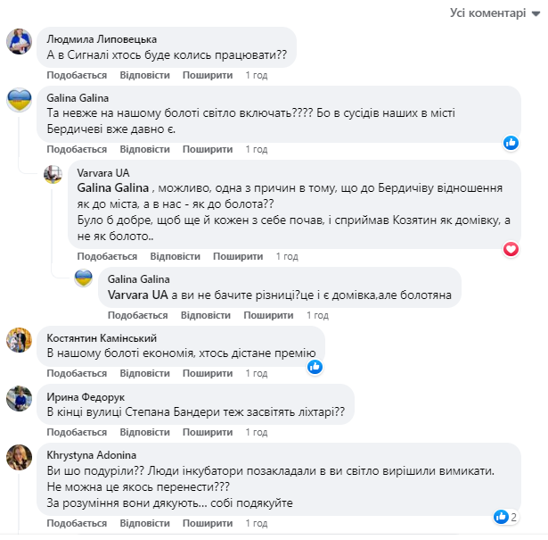Image resolution: width=548 pixels, height=540 pixels.
Task: Click Khrystyna Adonina's profile picture
Action: (20, 457)
